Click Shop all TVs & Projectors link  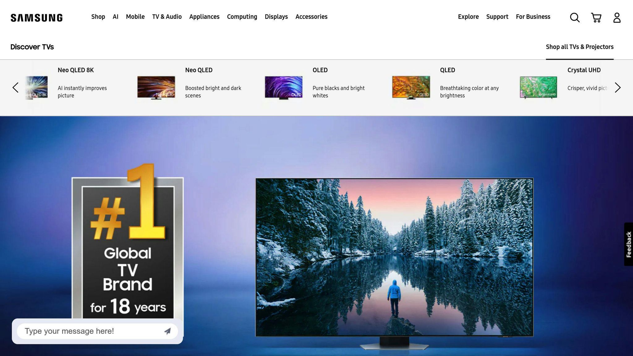580,47
